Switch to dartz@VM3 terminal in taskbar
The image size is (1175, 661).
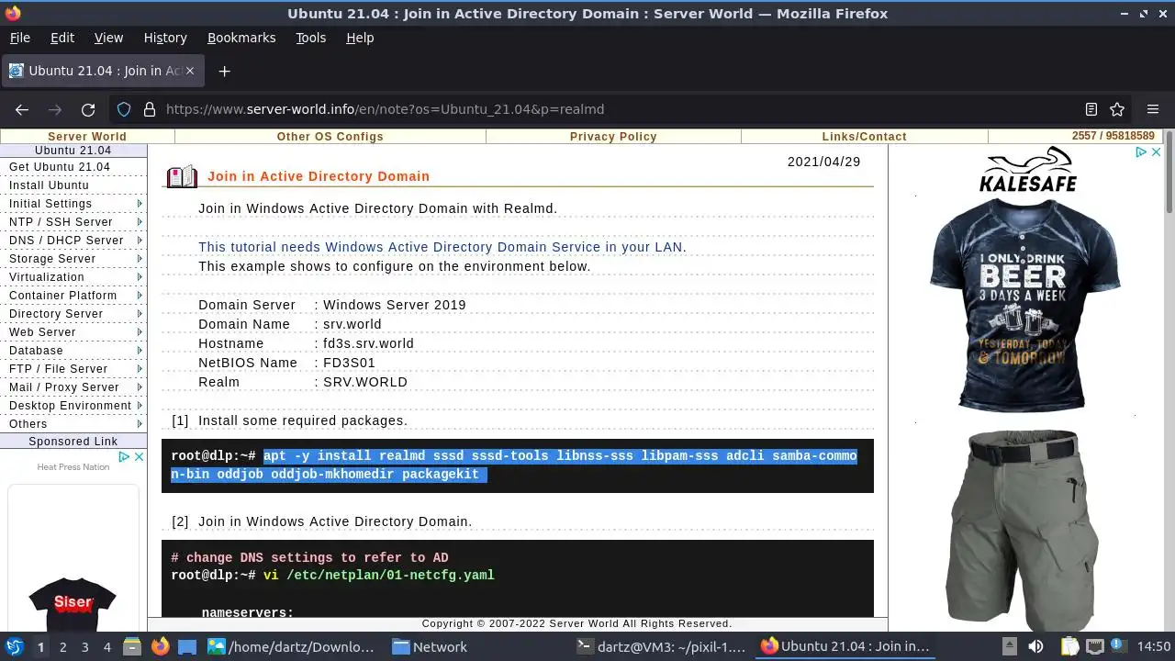click(x=661, y=646)
